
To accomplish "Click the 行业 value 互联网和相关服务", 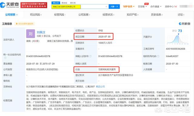I will [x=107, y=69].
